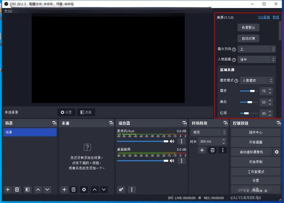
Task: Delete selected scene using trash icon
Action: point(17,189)
